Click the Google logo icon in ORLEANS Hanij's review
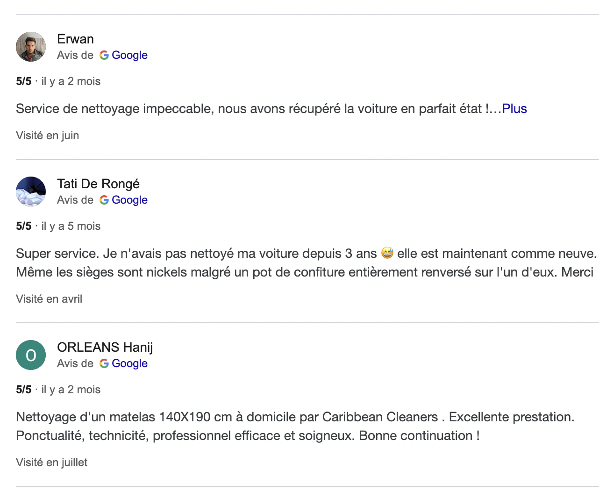The height and width of the screenshot is (497, 599). (104, 363)
